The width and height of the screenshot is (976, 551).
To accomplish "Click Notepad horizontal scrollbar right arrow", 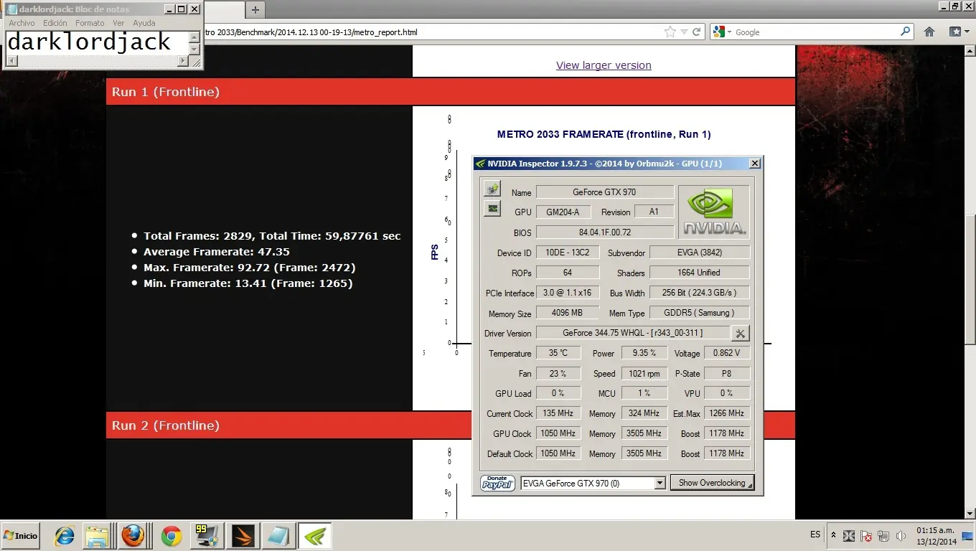I will click(x=183, y=61).
